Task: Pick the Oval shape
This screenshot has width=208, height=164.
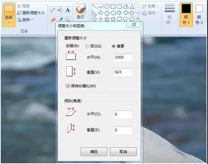Action: (107, 6)
